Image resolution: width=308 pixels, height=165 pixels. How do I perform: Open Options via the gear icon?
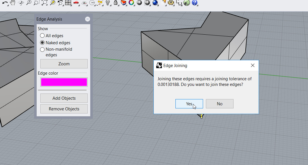tap(171, 3)
